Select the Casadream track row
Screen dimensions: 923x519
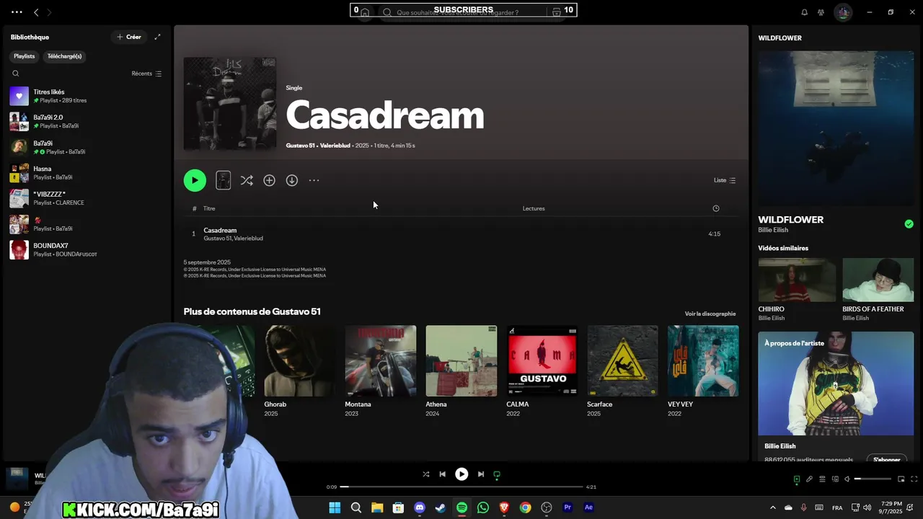coord(460,234)
